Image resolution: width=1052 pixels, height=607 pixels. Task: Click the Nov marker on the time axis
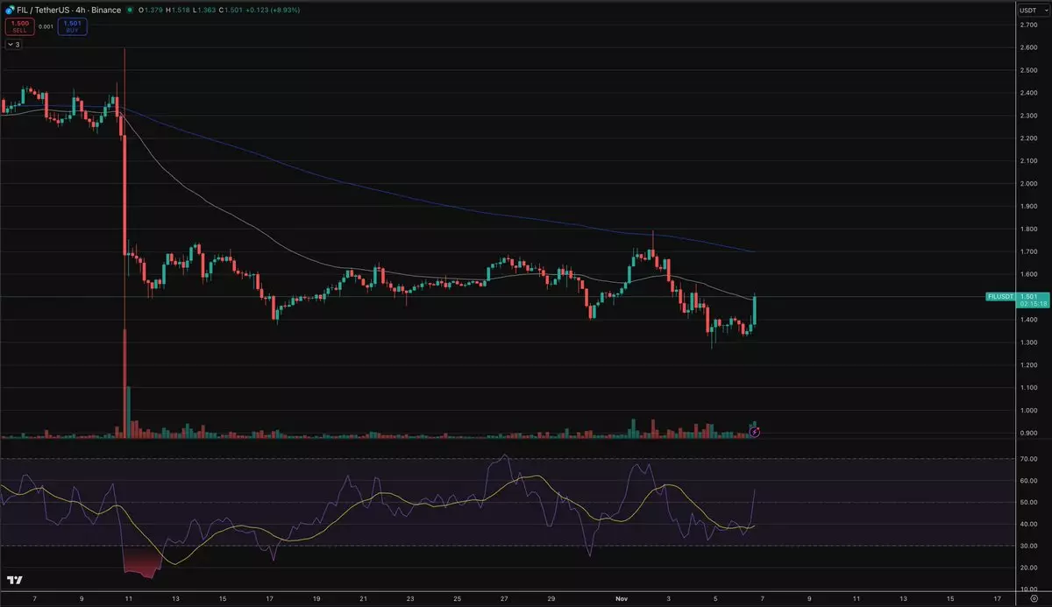tap(618, 598)
